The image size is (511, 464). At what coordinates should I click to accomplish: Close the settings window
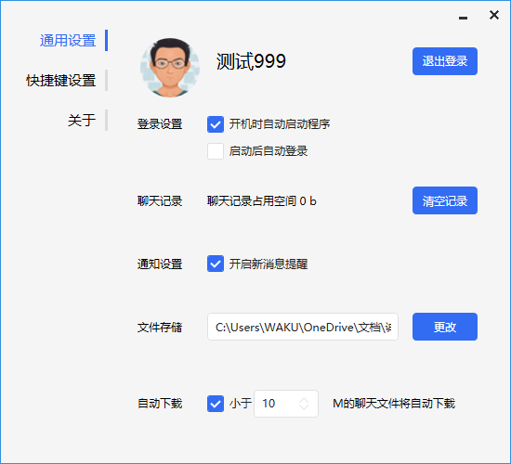[494, 15]
